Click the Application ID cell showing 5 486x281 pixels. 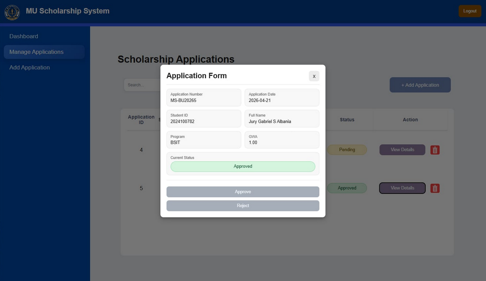tap(141, 188)
